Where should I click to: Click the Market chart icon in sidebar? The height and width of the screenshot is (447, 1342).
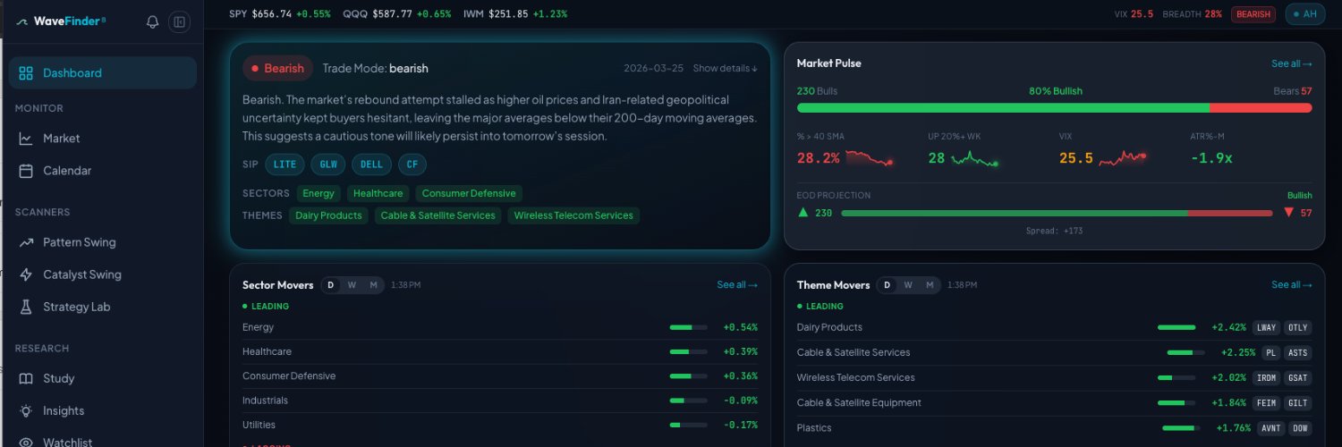click(x=26, y=139)
